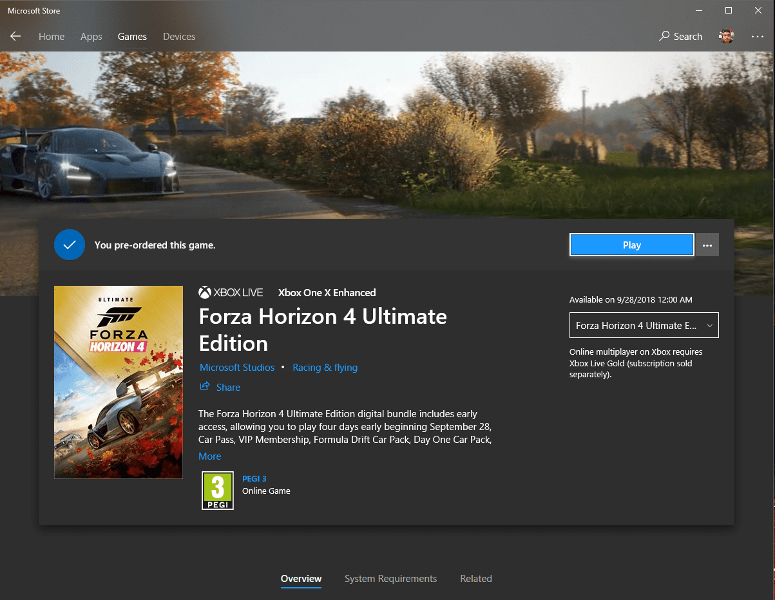Click the Share link
The width and height of the screenshot is (775, 600).
pos(220,387)
